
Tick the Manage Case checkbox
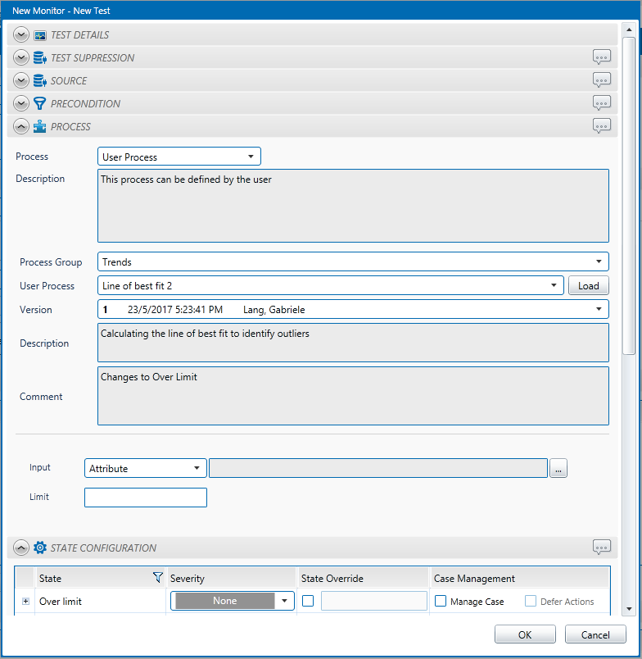tap(441, 601)
